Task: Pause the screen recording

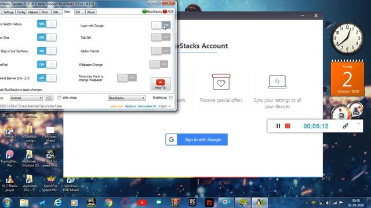Action: [x=278, y=126]
